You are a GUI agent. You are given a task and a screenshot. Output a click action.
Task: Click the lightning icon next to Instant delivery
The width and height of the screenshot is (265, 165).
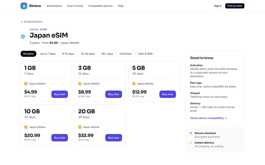pos(191,143)
